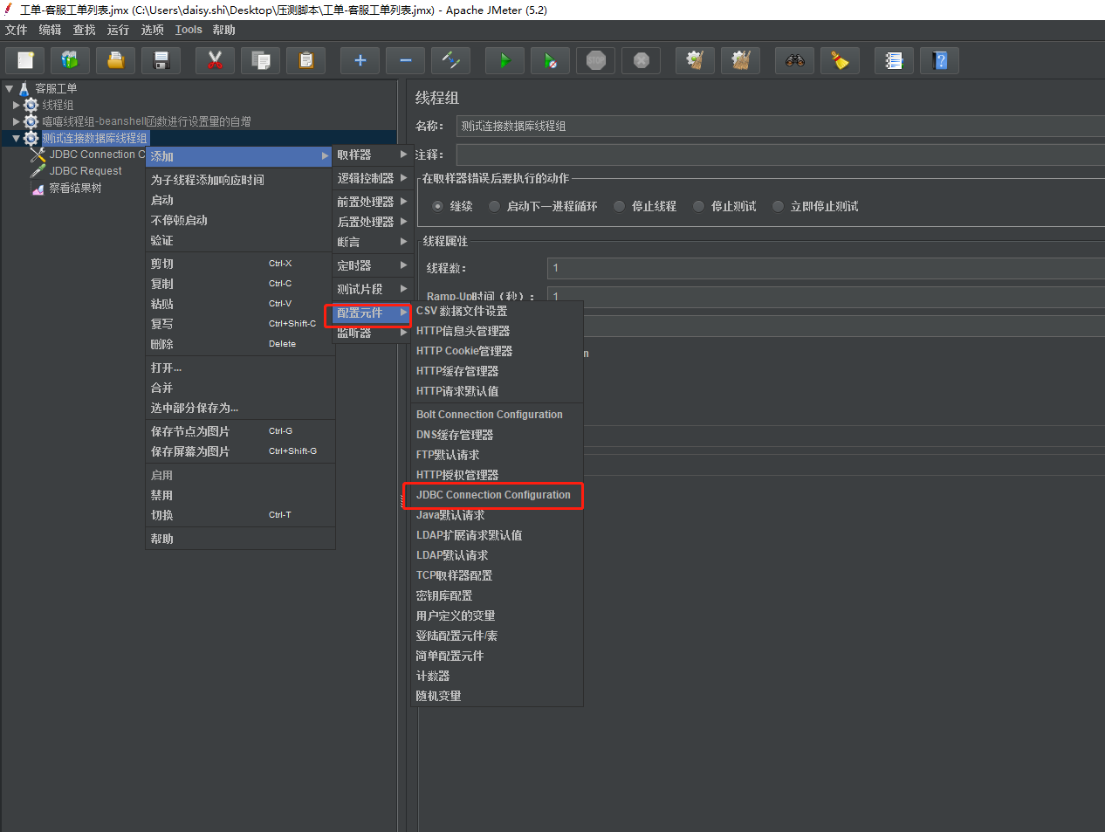Open the 前置处理器 submenu

tap(373, 202)
